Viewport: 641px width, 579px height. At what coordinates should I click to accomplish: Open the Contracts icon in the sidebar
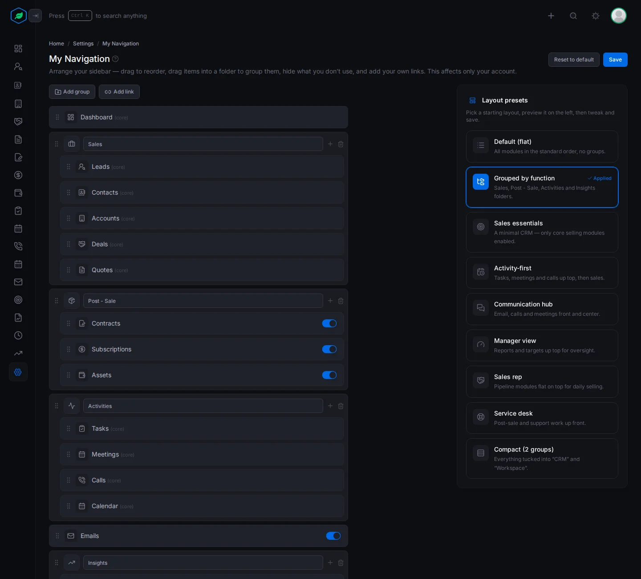[x=18, y=157]
